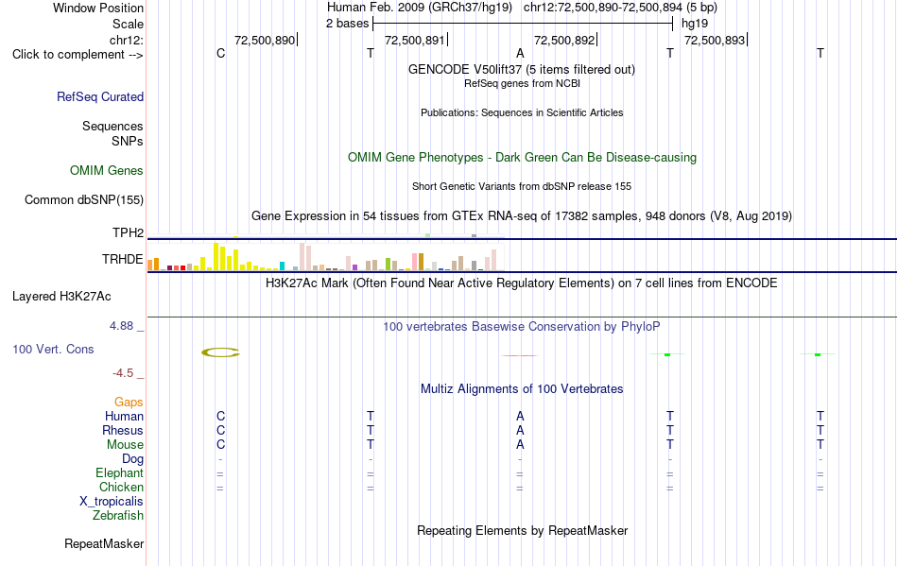The height and width of the screenshot is (566, 898).
Task: Click the 'Human Feb. 2009 (GRCh37/hg19)' heading
Action: click(419, 8)
